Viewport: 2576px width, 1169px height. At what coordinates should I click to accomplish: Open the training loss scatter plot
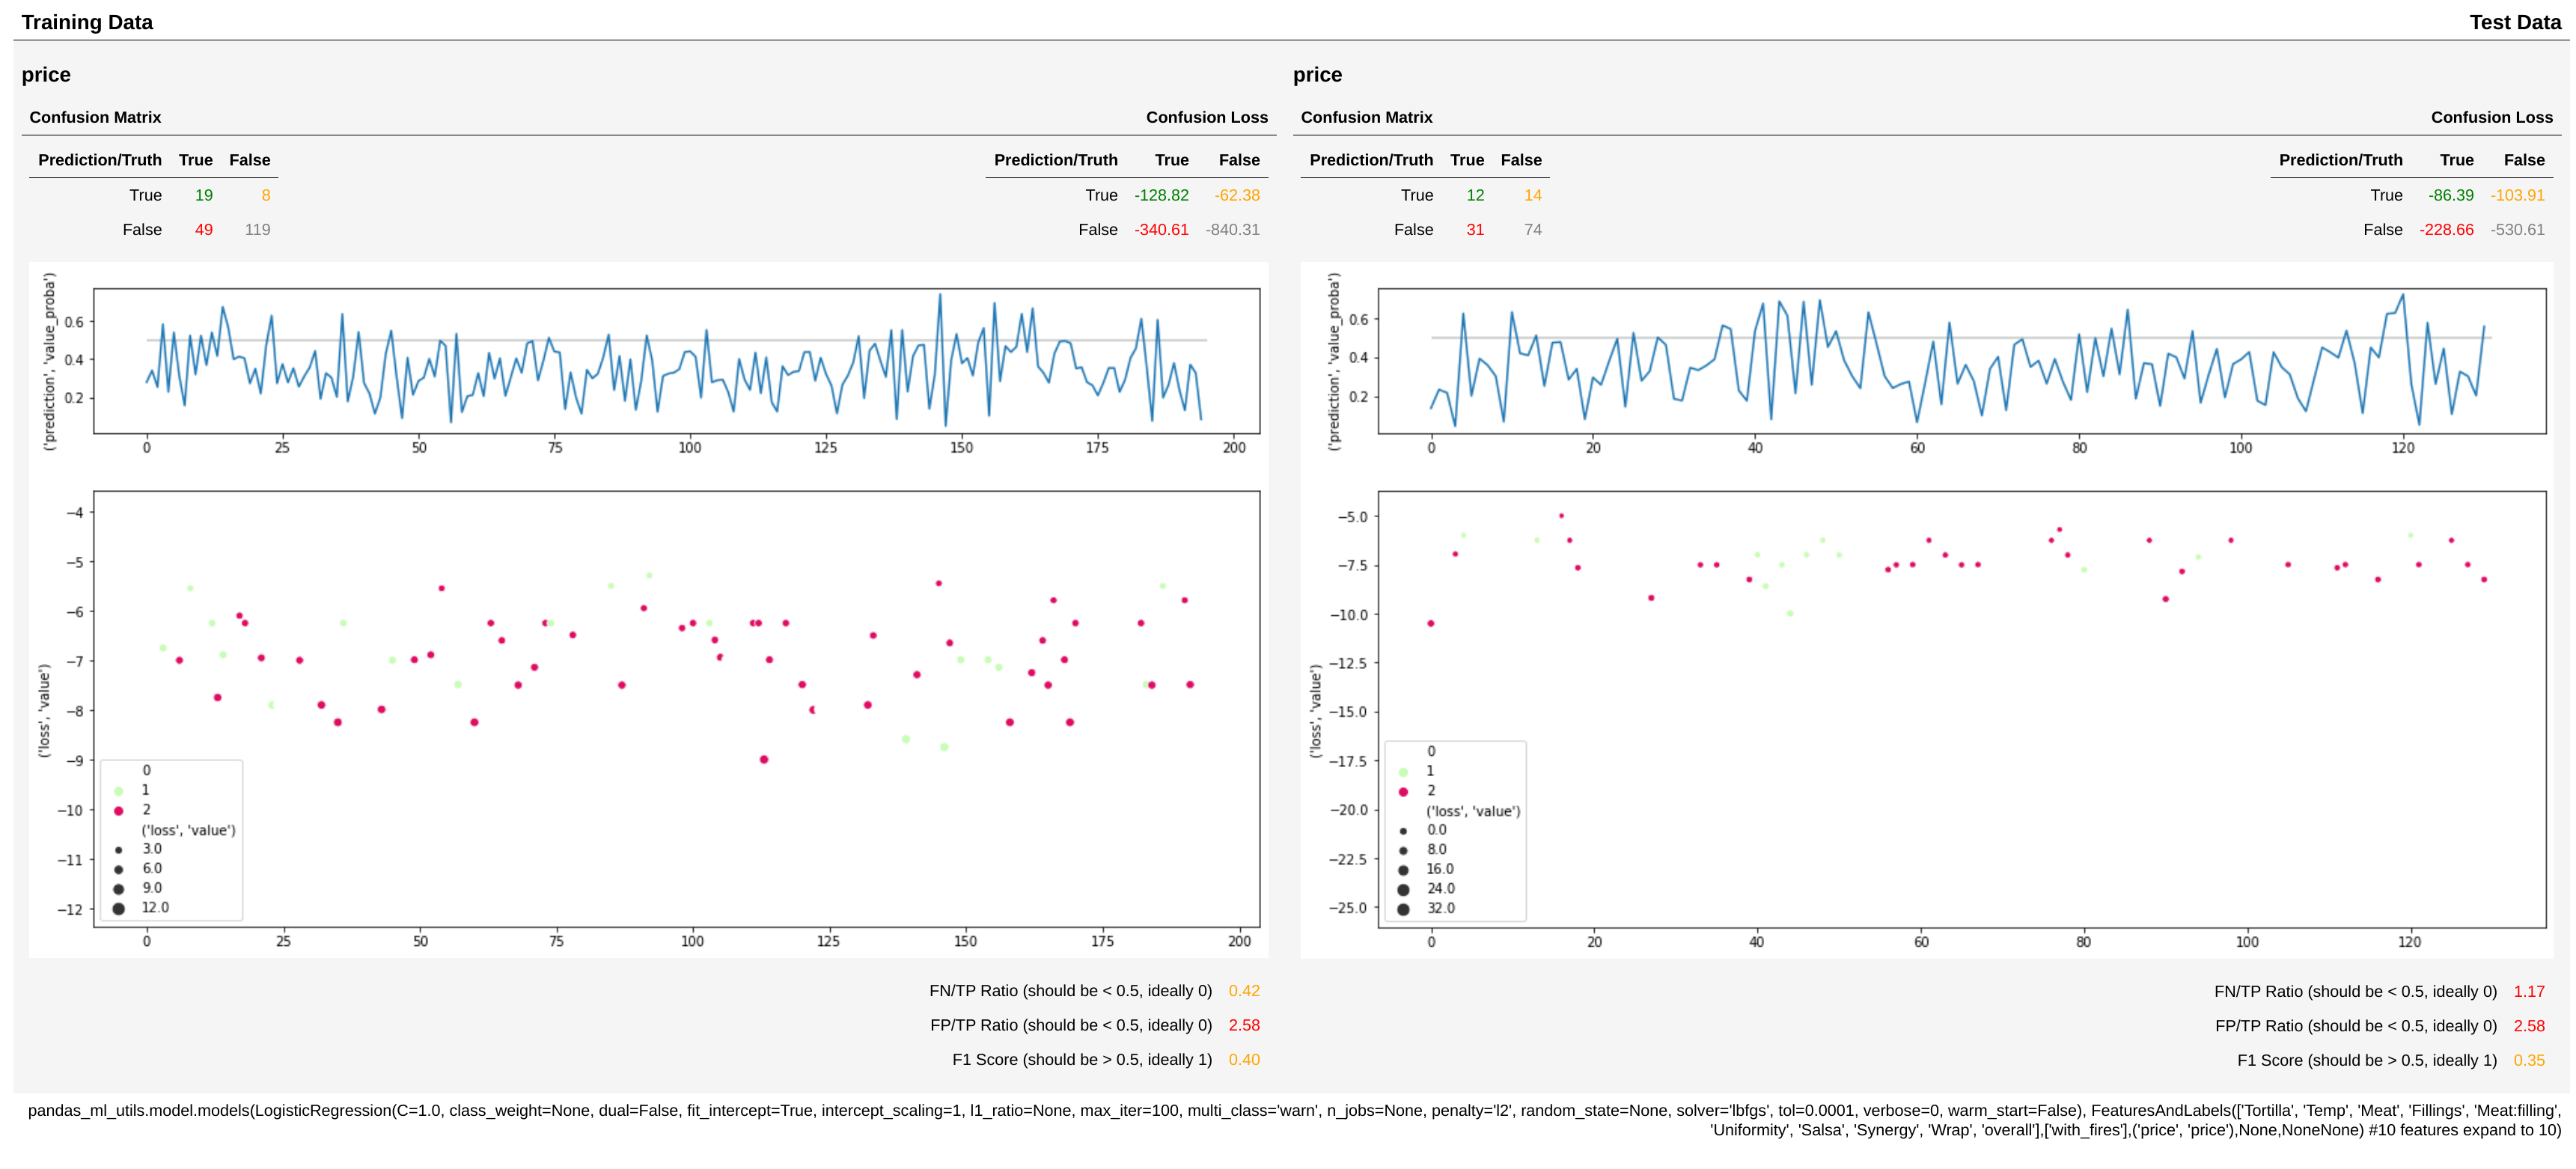click(x=676, y=709)
